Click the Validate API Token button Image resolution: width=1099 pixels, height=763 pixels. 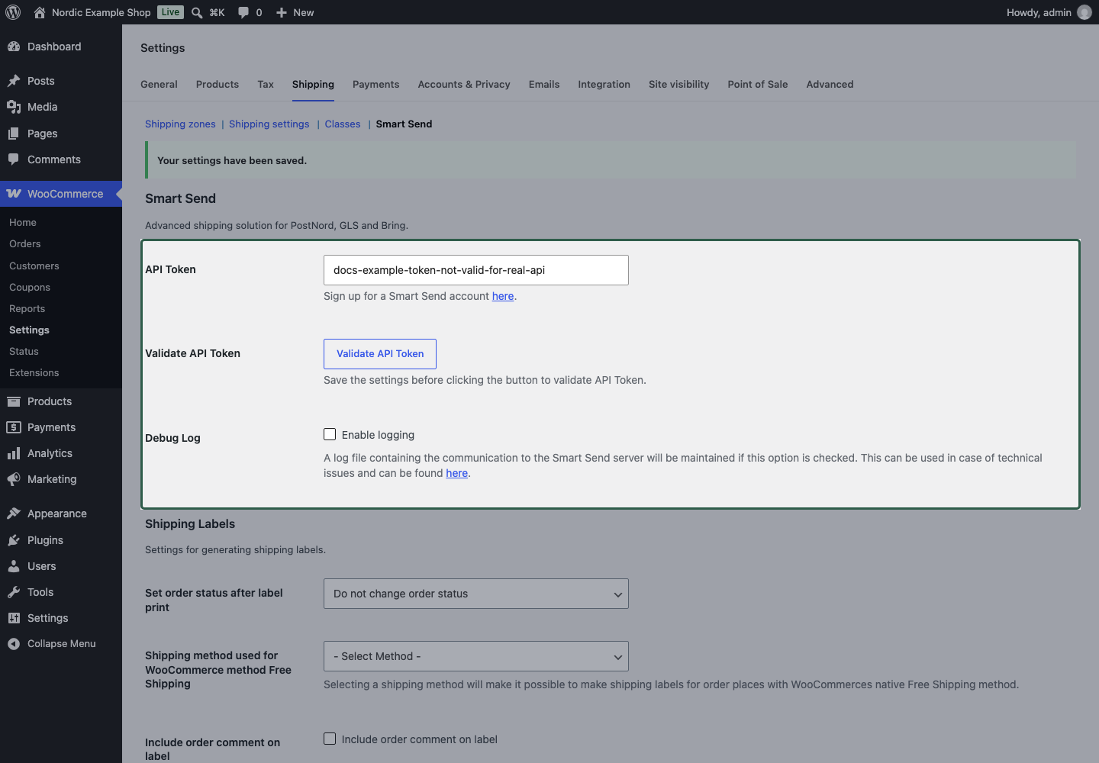[x=380, y=354]
